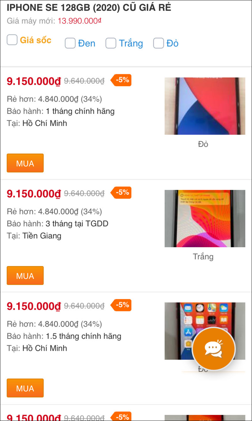Open the red iPhone photo in first listing

pyautogui.click(x=205, y=106)
